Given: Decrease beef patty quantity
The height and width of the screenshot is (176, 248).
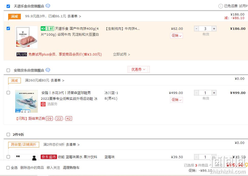Looking at the screenshot, I should tap(196, 29).
